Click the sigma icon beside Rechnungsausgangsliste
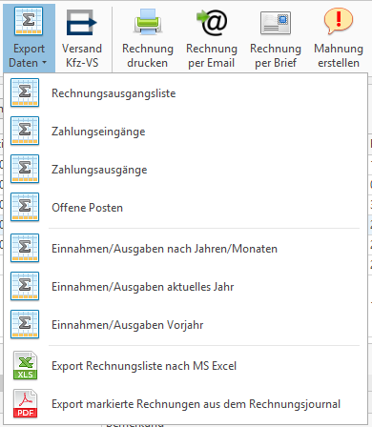Image resolution: width=372 pixels, height=427 pixels. pos(25,92)
